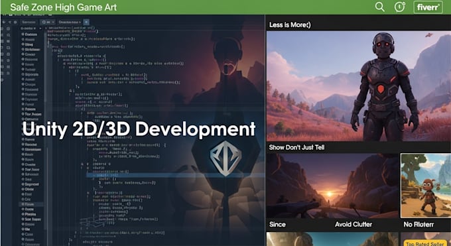This screenshot has height=246, width=451.
Task: Open the clock notification icon in header
Action: point(399,7)
